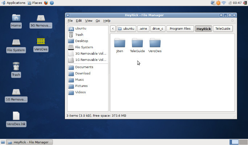Screen dimensions: 248x145
Task: Open File System desktop icon
Action: coord(16,46)
